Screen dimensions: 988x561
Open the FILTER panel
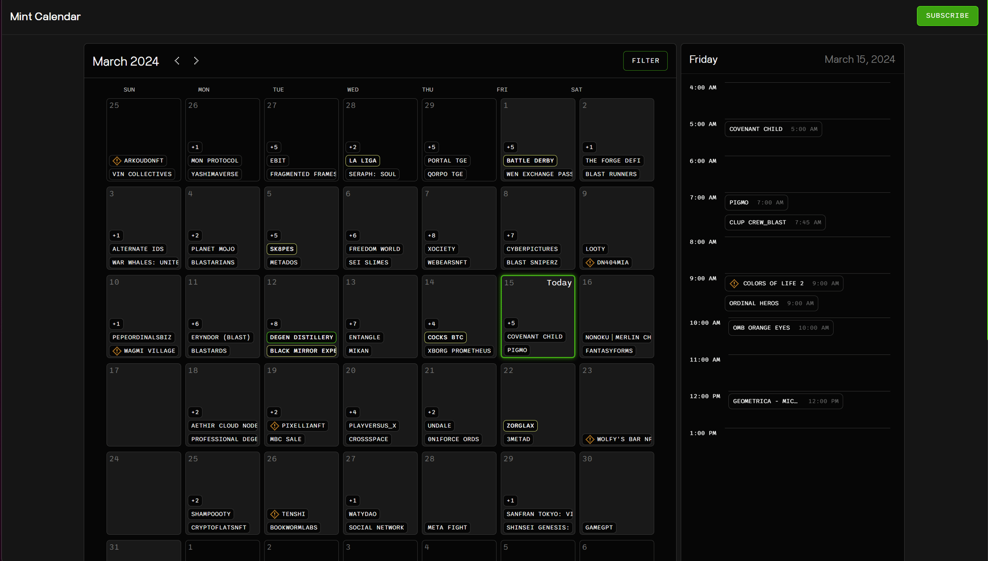[645, 61]
